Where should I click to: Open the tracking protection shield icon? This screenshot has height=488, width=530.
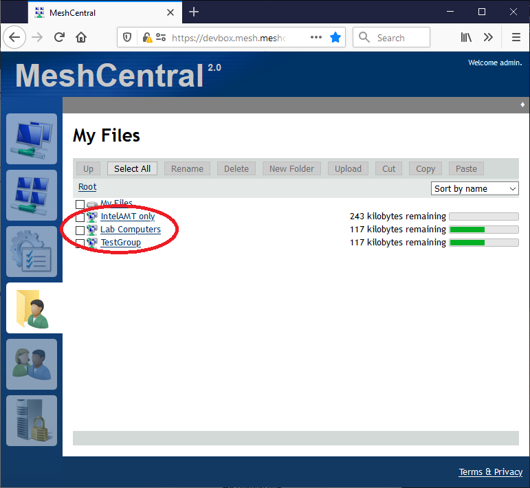(127, 37)
